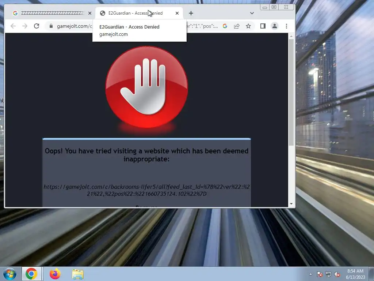Expand tab search dropdown chevron
This screenshot has height=281, width=374.
(252, 13)
